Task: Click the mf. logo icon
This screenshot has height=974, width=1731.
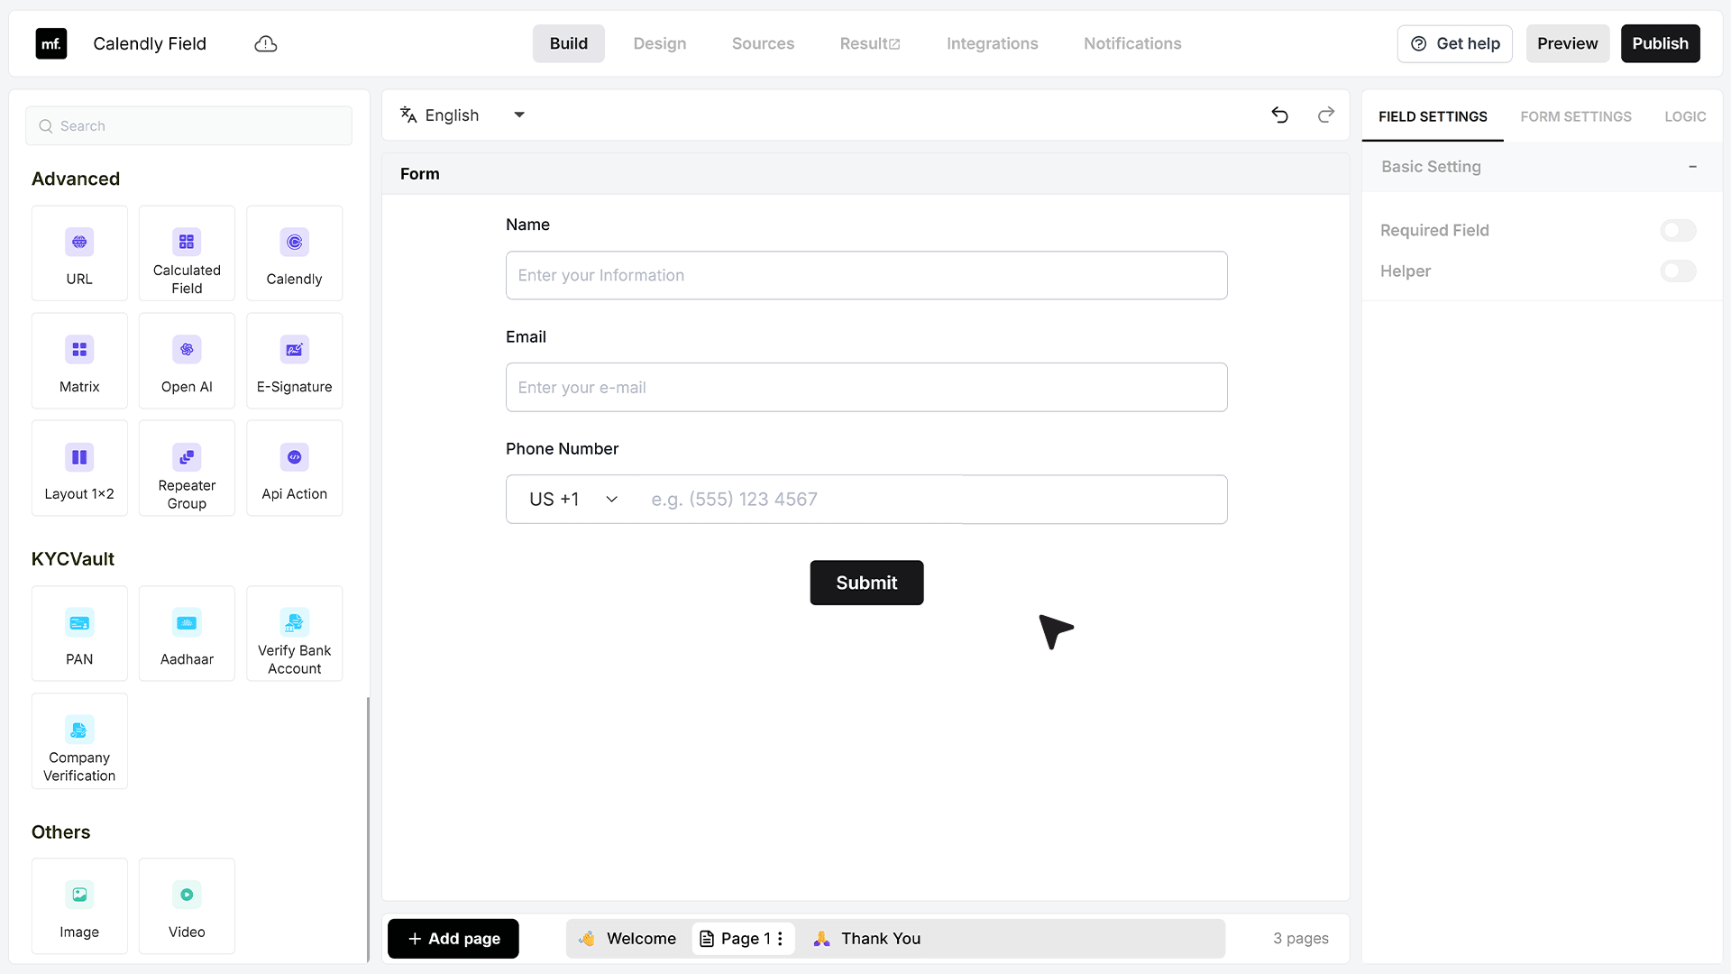Action: (x=51, y=43)
